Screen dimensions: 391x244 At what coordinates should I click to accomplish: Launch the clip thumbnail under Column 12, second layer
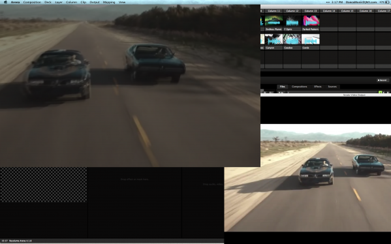[x=292, y=39]
